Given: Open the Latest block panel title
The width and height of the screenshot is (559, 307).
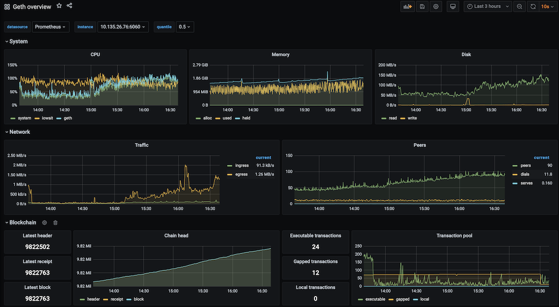Looking at the screenshot, I should point(38,287).
